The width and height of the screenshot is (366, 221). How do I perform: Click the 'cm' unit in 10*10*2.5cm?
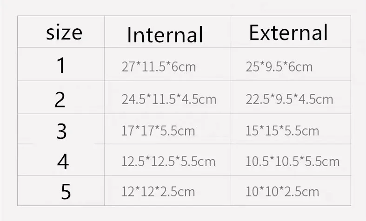tap(310, 193)
